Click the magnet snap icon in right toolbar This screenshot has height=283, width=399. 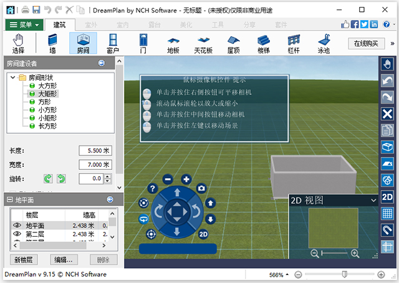coord(387,230)
